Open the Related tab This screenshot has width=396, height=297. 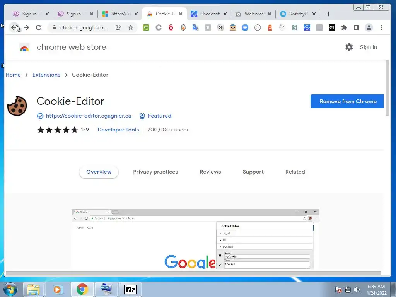(x=295, y=172)
